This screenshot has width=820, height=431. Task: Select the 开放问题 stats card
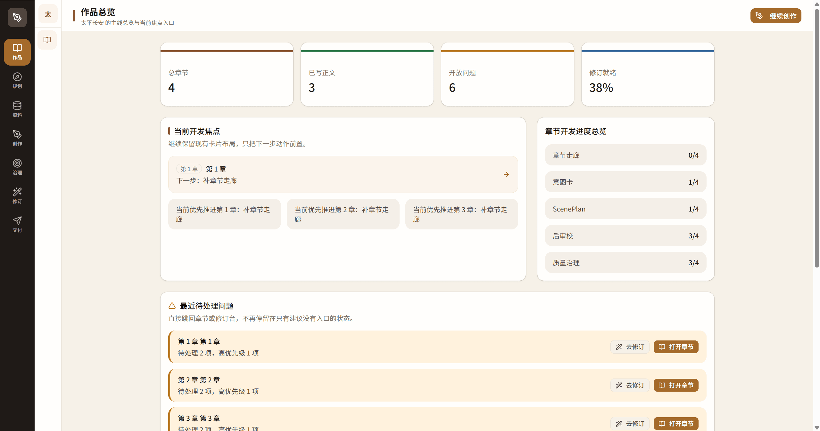point(507,74)
